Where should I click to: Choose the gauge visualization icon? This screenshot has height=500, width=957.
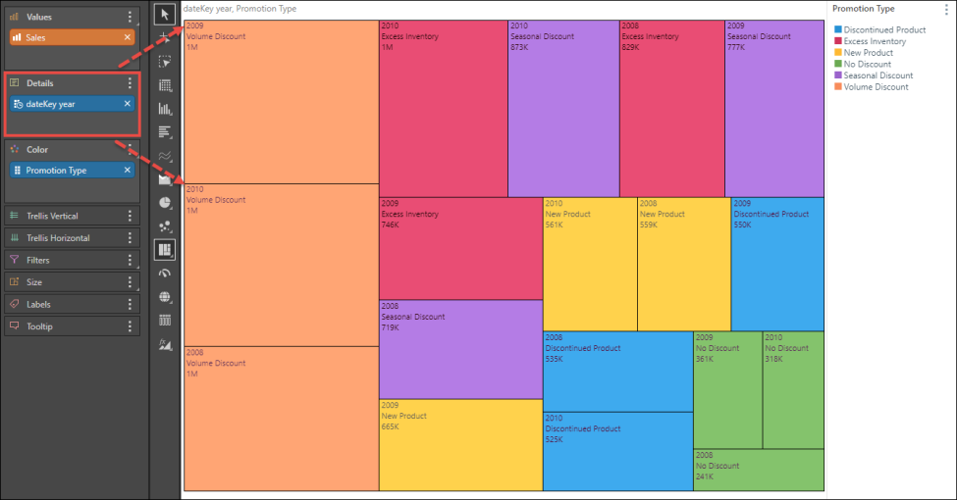click(x=165, y=274)
